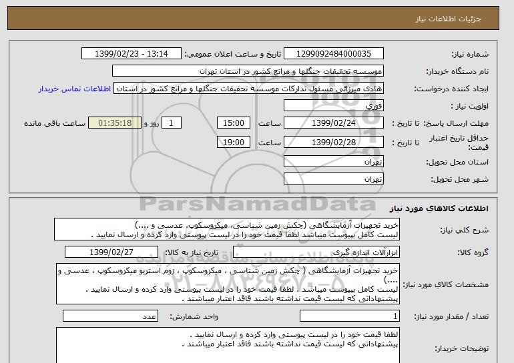Click the buyer remarks text area
Image resolution: width=514 pixels, height=363 pixels.
[x=228, y=345]
